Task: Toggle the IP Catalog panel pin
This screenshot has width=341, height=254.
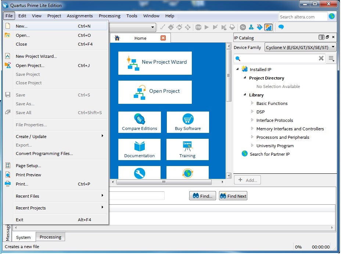Action: [x=321, y=37]
